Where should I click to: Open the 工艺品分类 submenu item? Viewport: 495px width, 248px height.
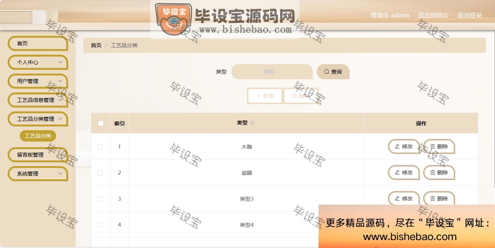[38, 136]
